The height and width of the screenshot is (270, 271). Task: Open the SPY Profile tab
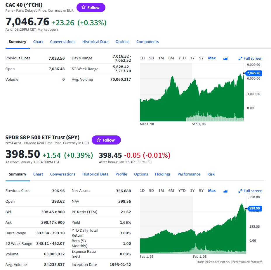click(121, 174)
